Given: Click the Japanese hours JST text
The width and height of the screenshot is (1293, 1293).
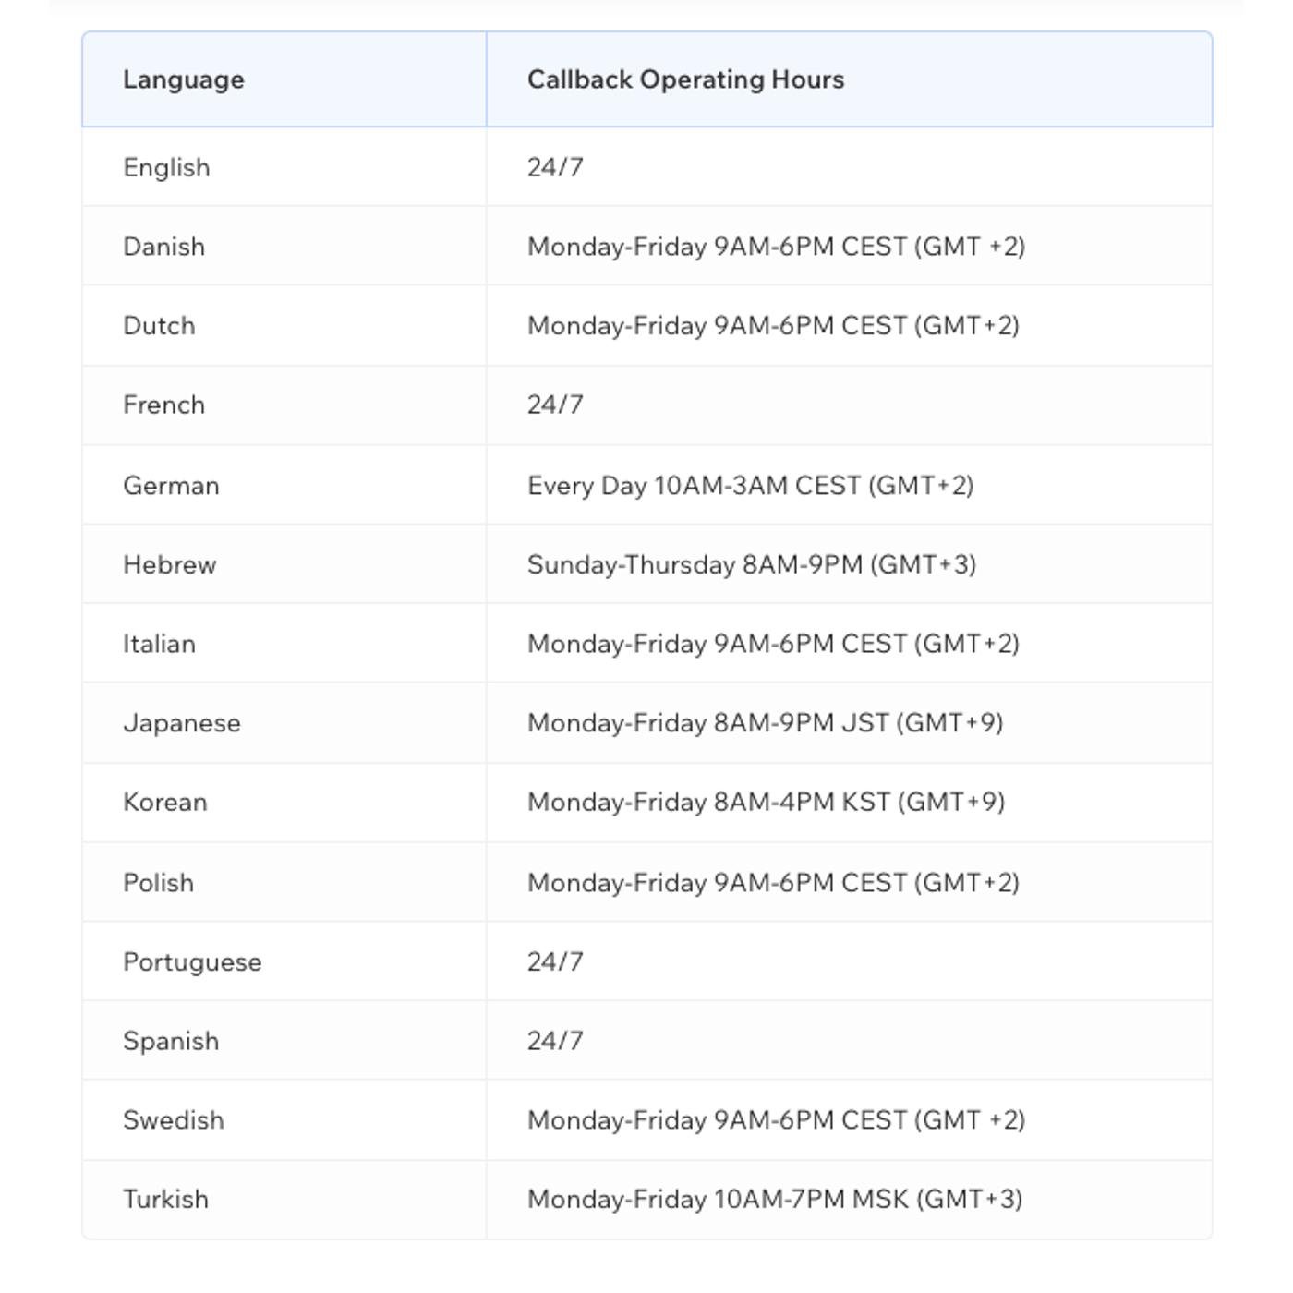Looking at the screenshot, I should (x=765, y=723).
